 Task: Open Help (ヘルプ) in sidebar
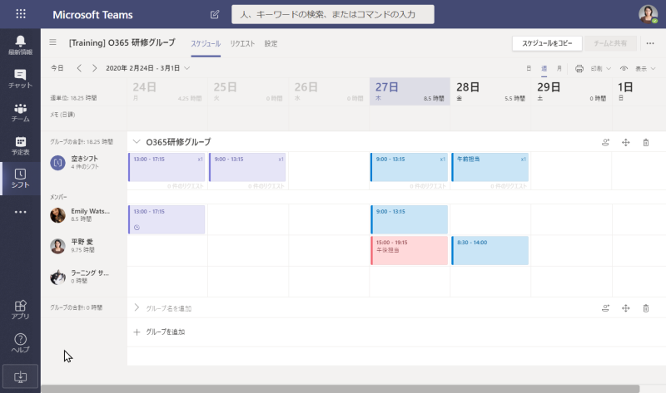click(x=20, y=343)
